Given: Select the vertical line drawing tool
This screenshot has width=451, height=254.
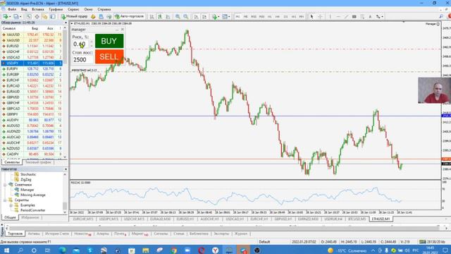Looking at the screenshot, I should [x=330, y=17].
